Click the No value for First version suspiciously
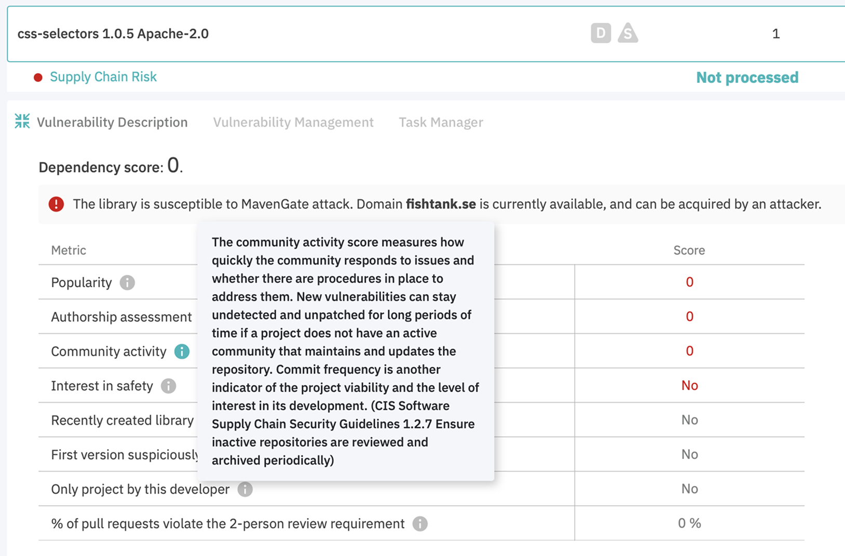The height and width of the screenshot is (556, 845). 689,454
